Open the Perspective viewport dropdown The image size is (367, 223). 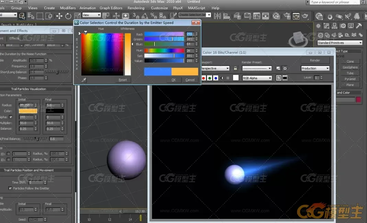point(215,68)
